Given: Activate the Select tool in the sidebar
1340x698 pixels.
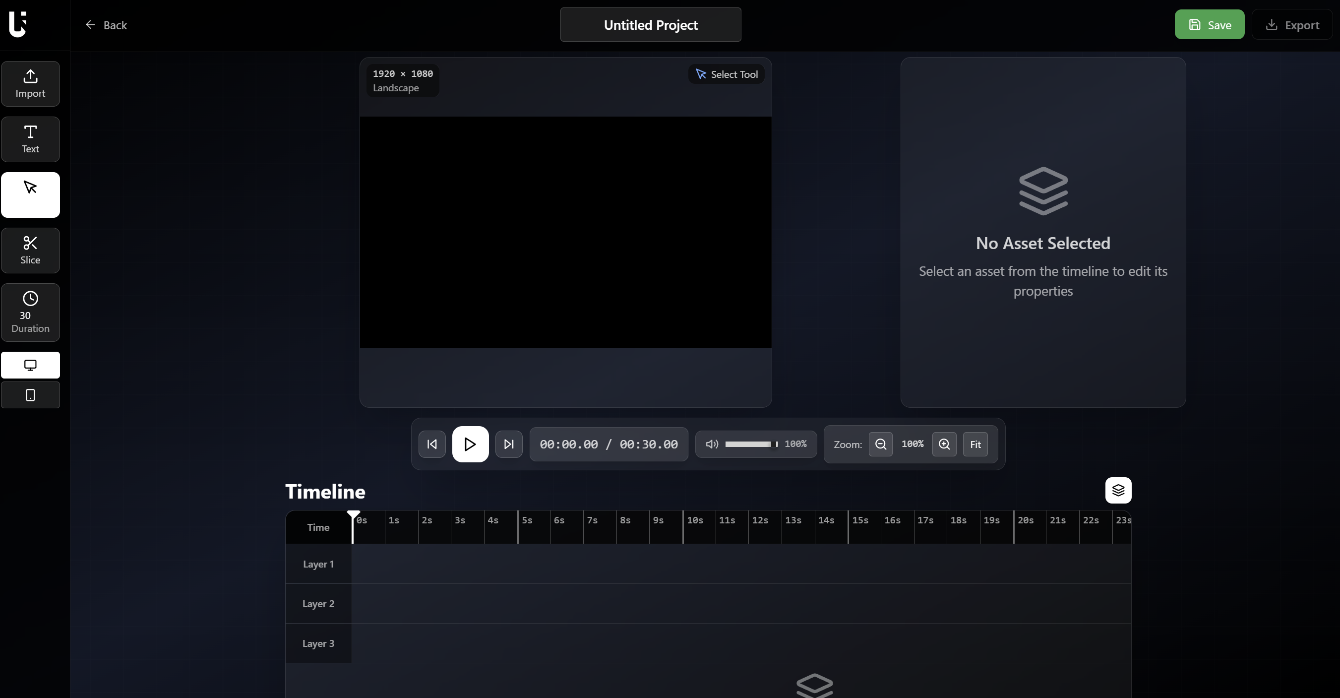Looking at the screenshot, I should [31, 194].
